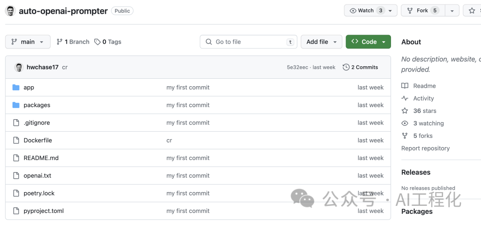This screenshot has height=225, width=481.
Task: Click the commits history clock icon
Action: coord(346,67)
